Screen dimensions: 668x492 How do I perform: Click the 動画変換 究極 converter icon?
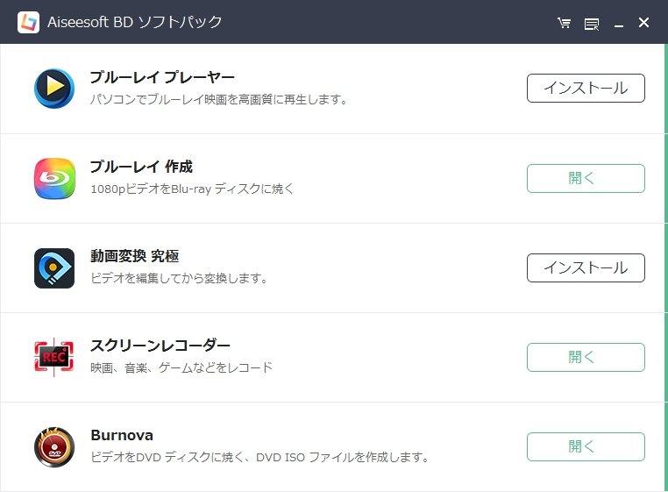point(54,267)
